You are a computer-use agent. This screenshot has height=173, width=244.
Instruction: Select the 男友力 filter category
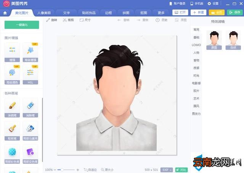[x=196, y=114]
